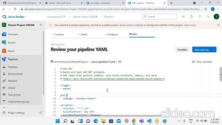Open Visual Studio Code from taskbar

tap(149, 121)
